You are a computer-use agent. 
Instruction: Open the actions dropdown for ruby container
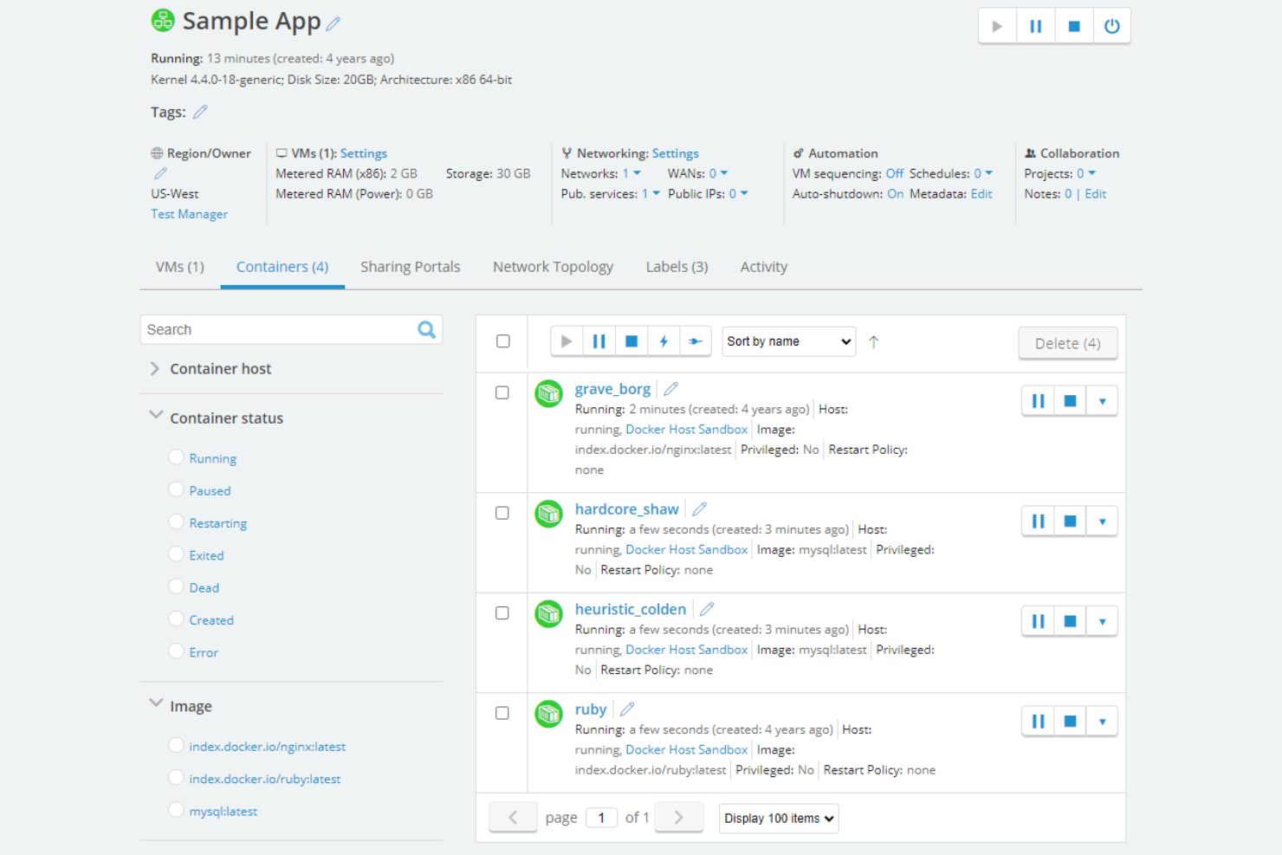[1102, 720]
